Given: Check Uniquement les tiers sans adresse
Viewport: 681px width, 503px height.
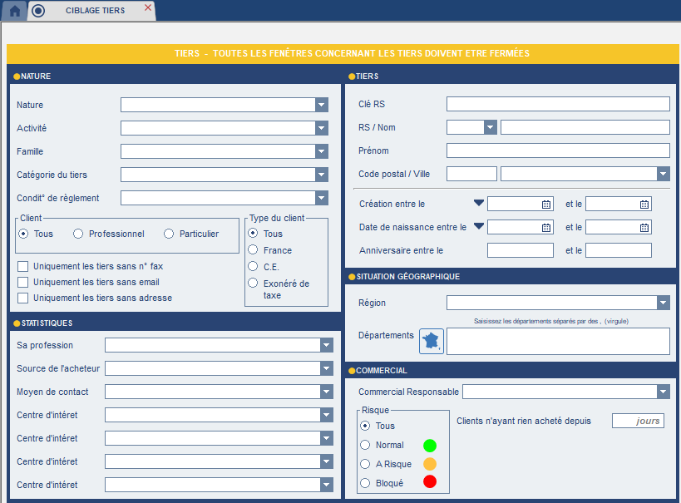Looking at the screenshot, I should point(23,298).
